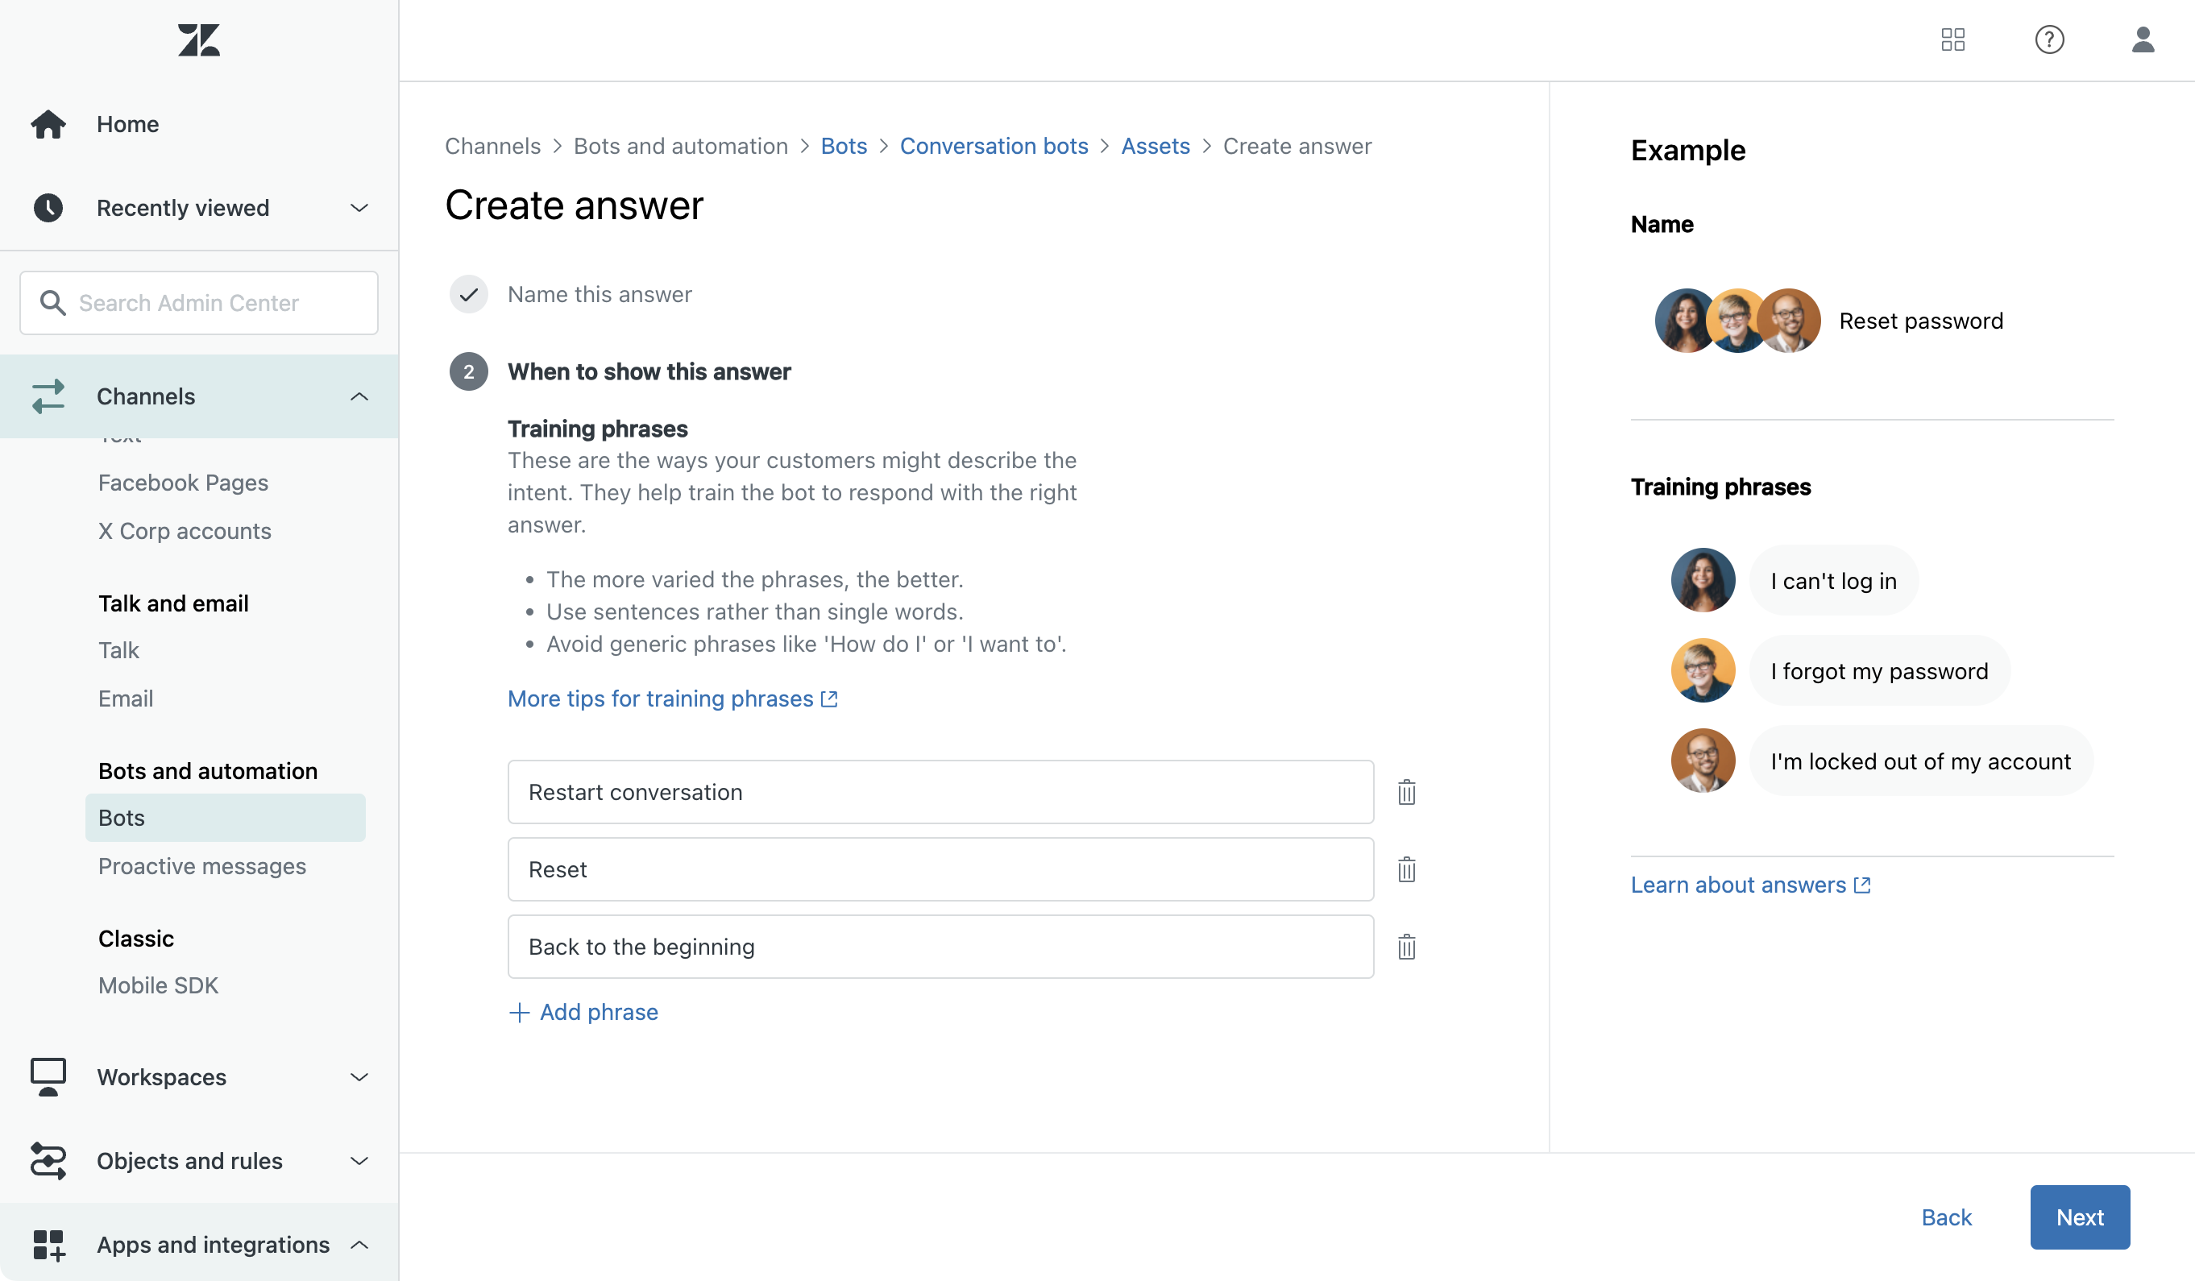This screenshot has height=1281, width=2195.
Task: Click the Next button
Action: click(x=2079, y=1217)
